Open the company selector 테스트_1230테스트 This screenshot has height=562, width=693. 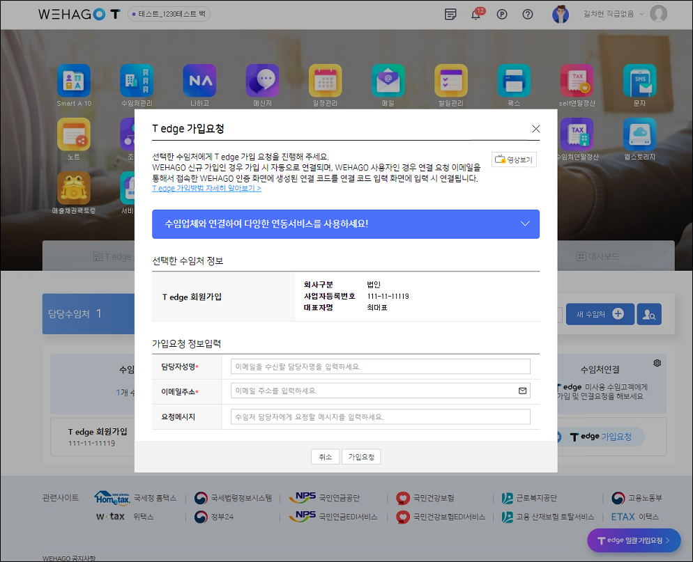(169, 15)
